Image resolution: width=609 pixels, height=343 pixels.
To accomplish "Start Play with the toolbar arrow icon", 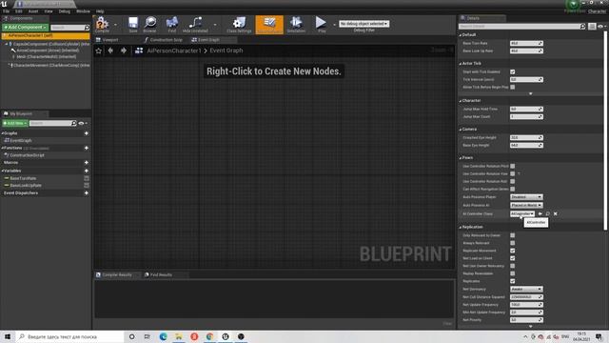I will (x=321, y=23).
